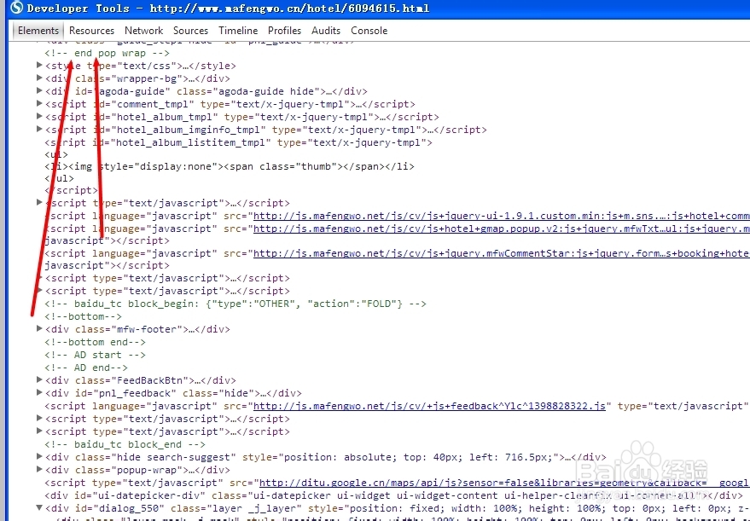
Task: Open the feedback^Ylc^1398828322.js link
Action: point(429,406)
